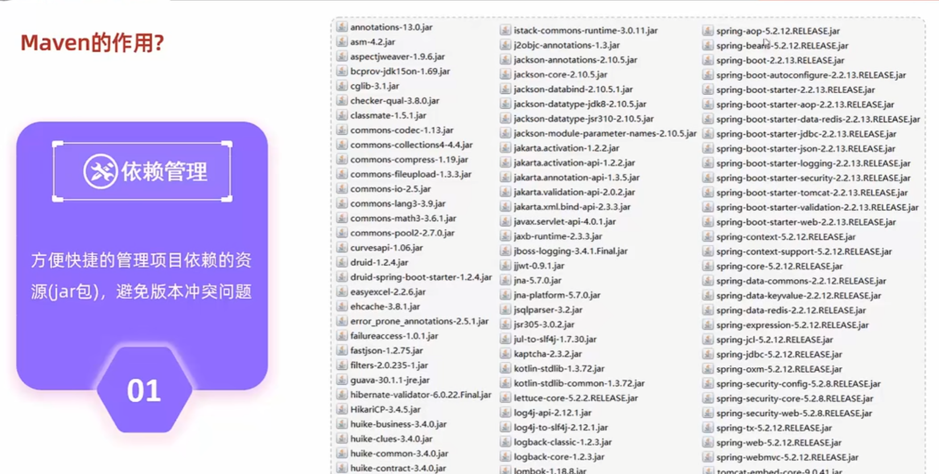Click the jar icon beside log4j-api-2.12.1.jar
Image resolution: width=939 pixels, height=474 pixels.
point(505,413)
